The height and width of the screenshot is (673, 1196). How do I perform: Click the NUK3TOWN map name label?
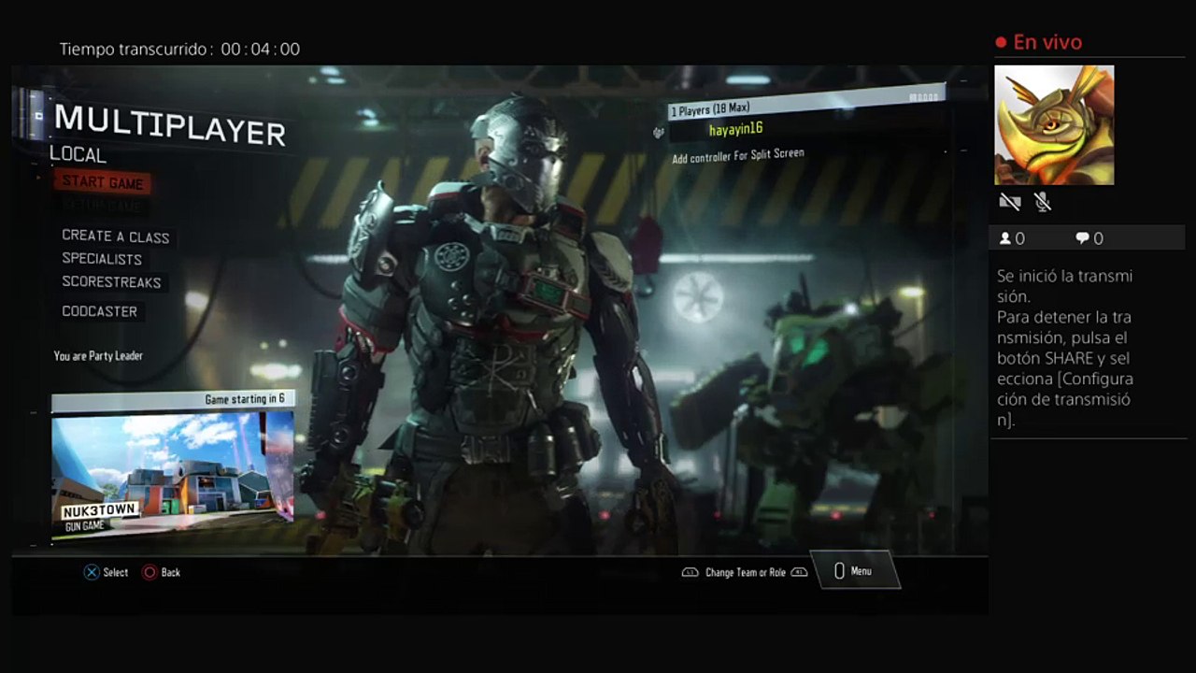(101, 511)
